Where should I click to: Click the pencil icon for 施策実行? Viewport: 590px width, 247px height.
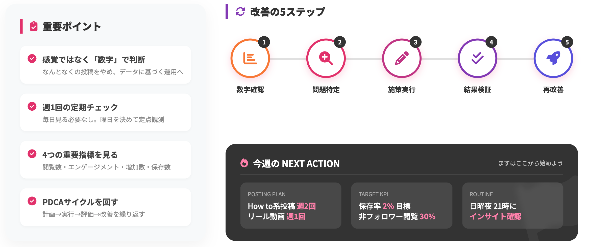[x=402, y=58]
